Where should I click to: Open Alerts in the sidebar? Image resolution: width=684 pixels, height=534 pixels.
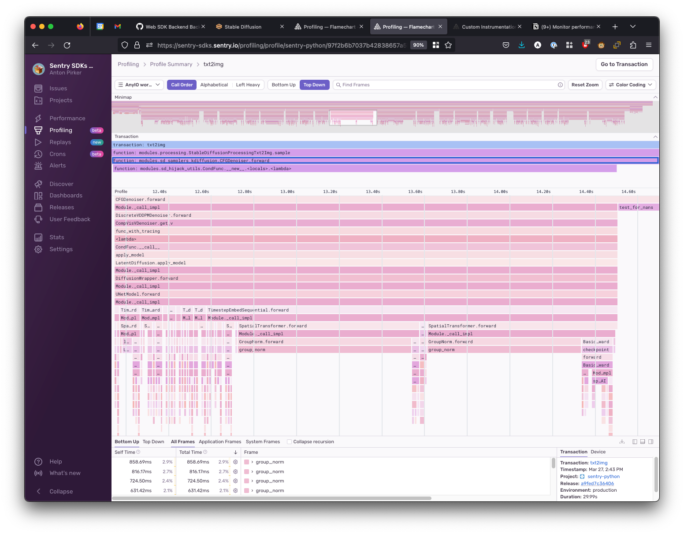58,166
